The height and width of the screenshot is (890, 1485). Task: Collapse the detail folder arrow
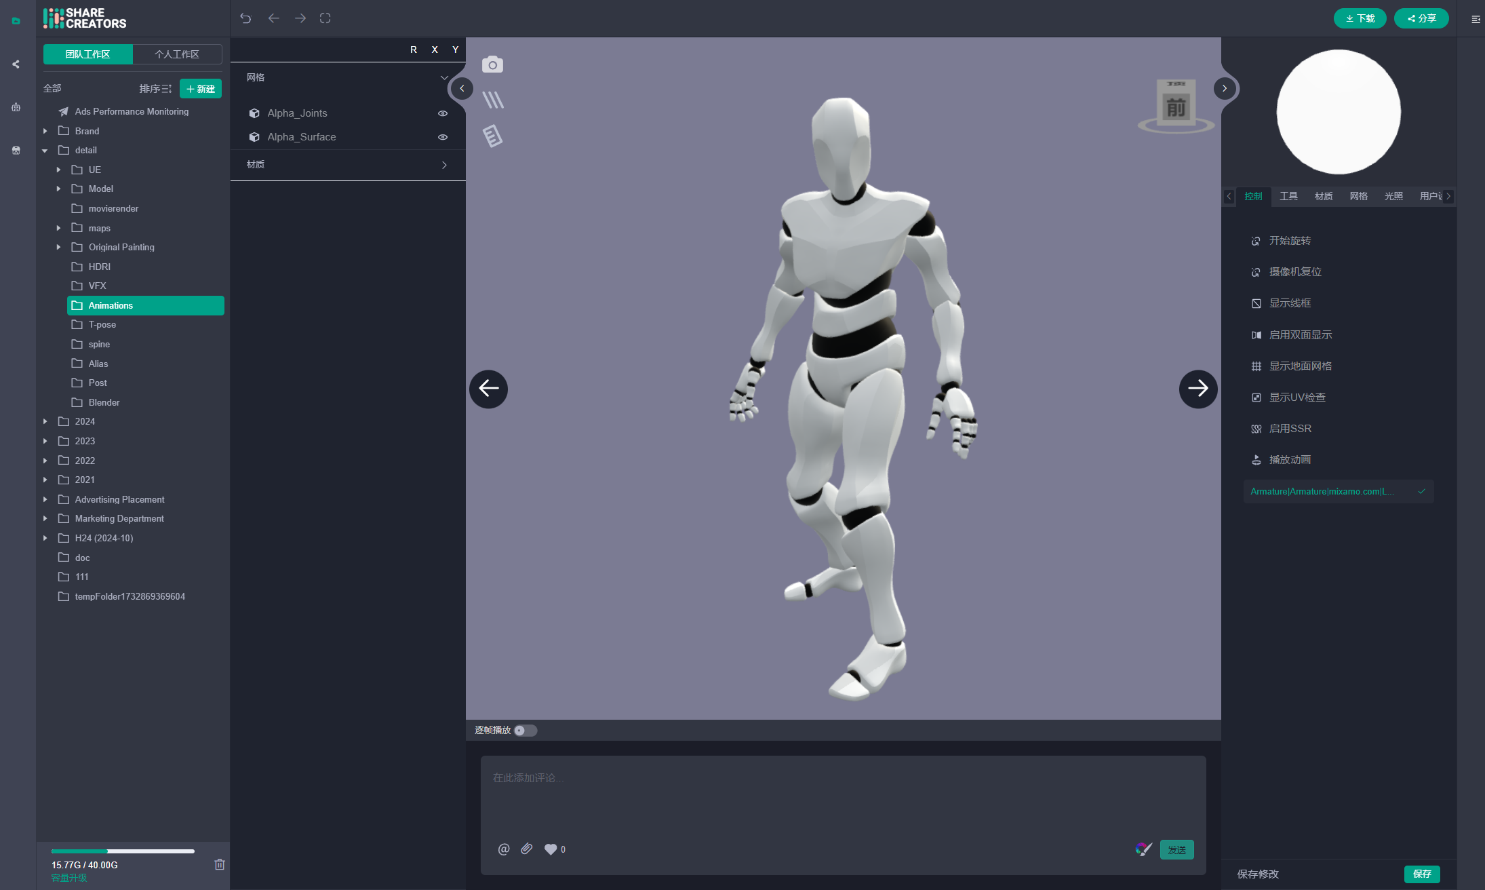(x=45, y=151)
